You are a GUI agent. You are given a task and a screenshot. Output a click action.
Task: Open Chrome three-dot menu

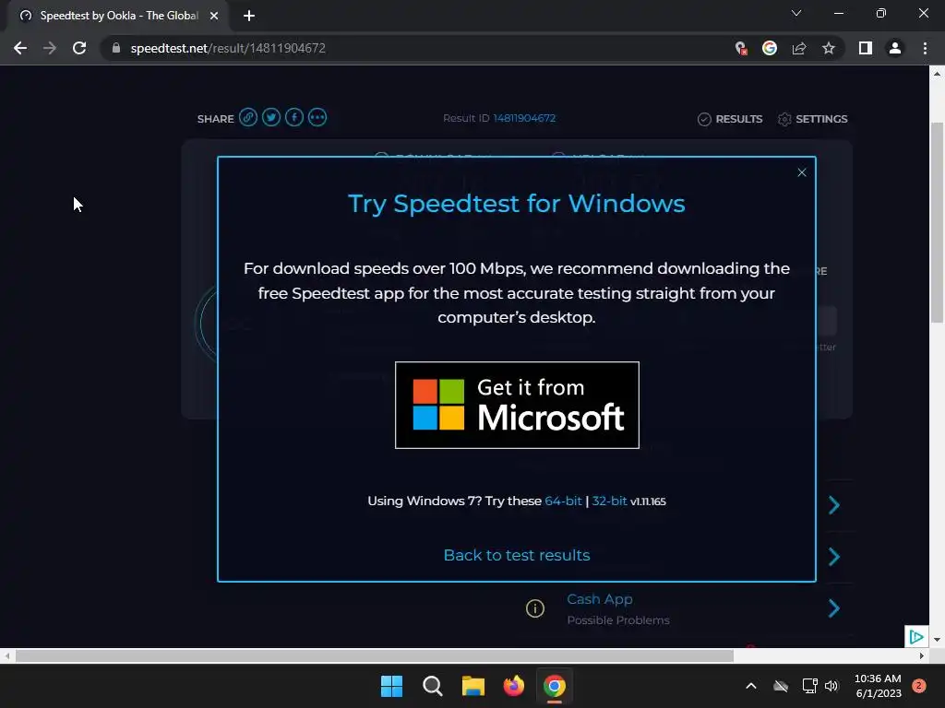[925, 48]
